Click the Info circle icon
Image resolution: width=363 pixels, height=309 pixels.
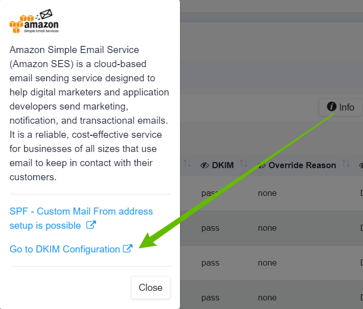pos(332,107)
